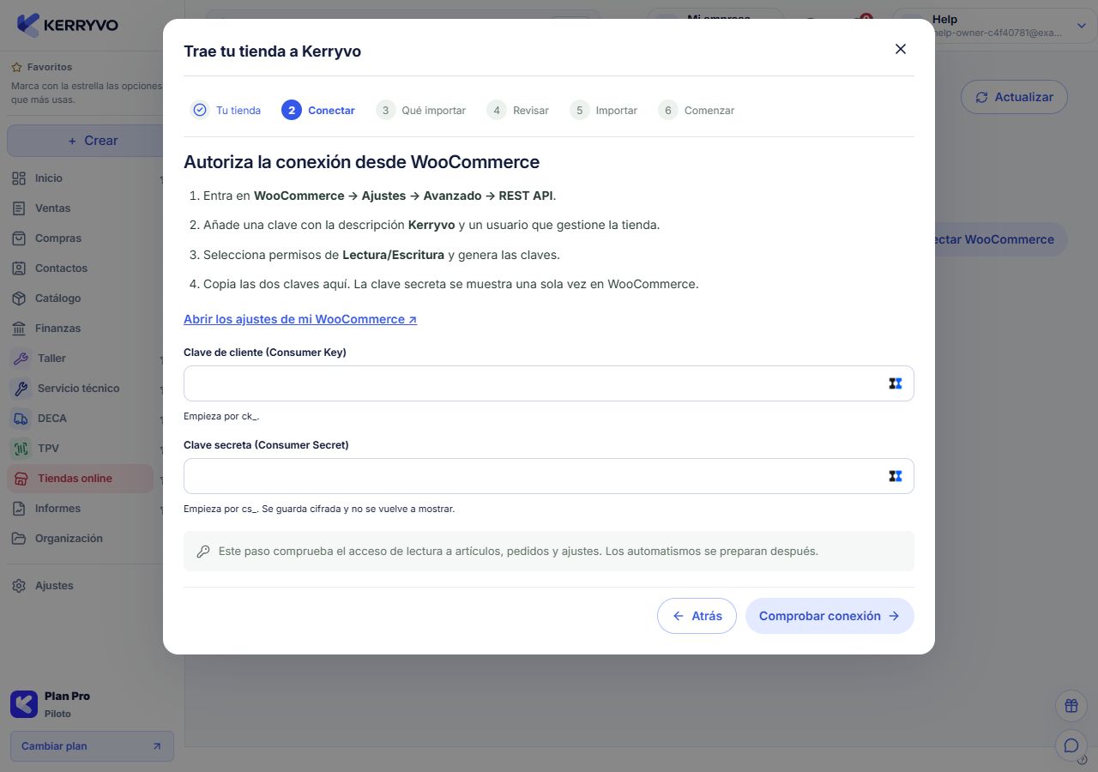Image resolution: width=1098 pixels, height=772 pixels.
Task: Click the Crear button in sidebar
Action: (93, 141)
